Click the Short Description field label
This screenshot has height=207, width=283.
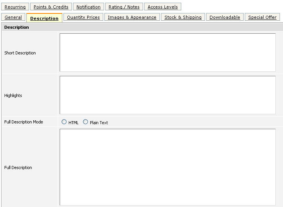pyautogui.click(x=20, y=53)
